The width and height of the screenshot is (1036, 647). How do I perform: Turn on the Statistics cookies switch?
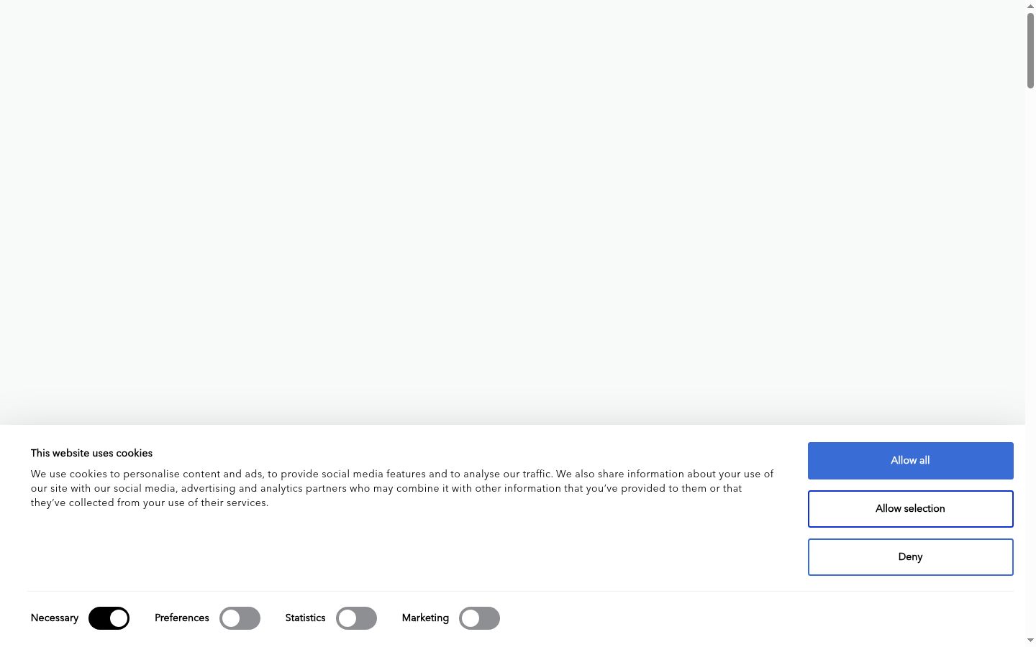356,618
